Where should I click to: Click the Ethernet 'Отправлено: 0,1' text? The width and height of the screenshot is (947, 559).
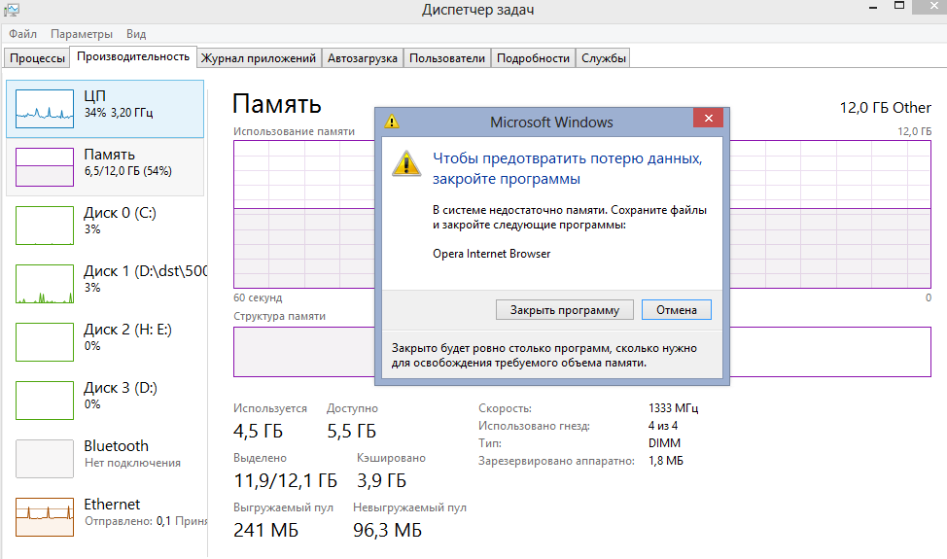pos(127,521)
